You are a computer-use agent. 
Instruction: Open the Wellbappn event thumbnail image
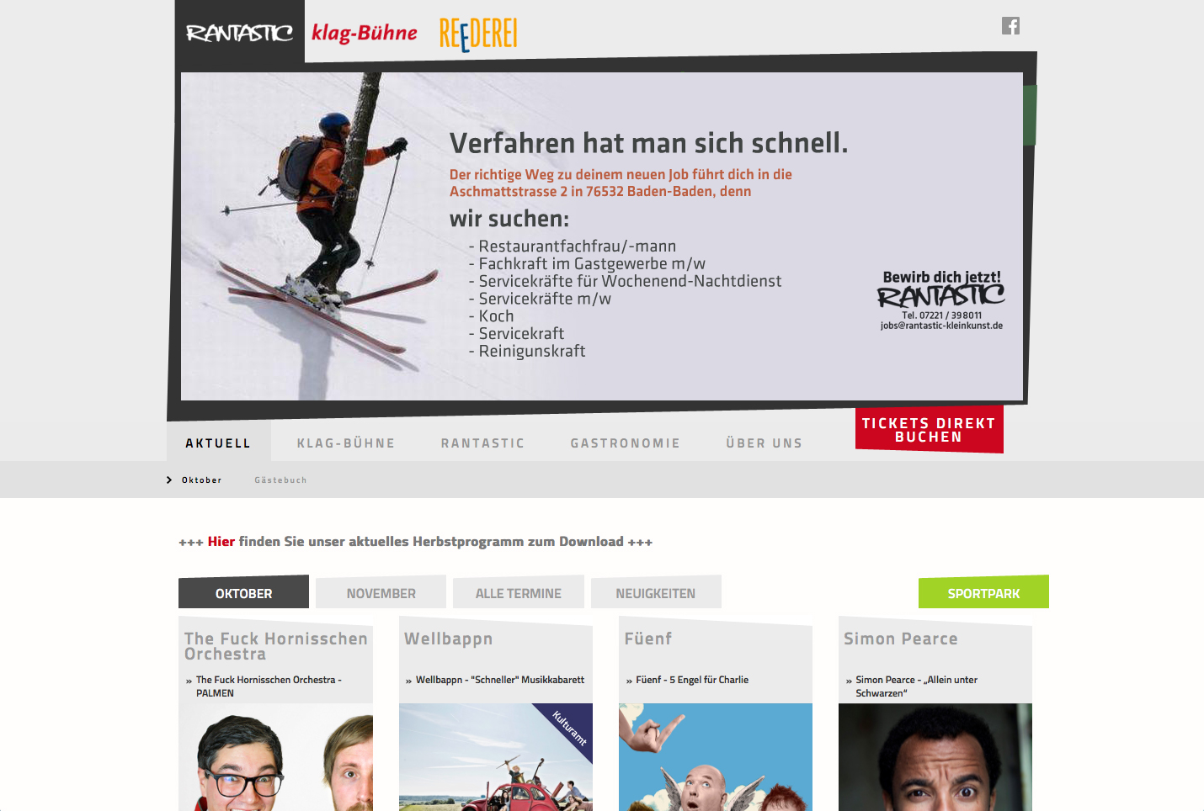[x=496, y=757]
